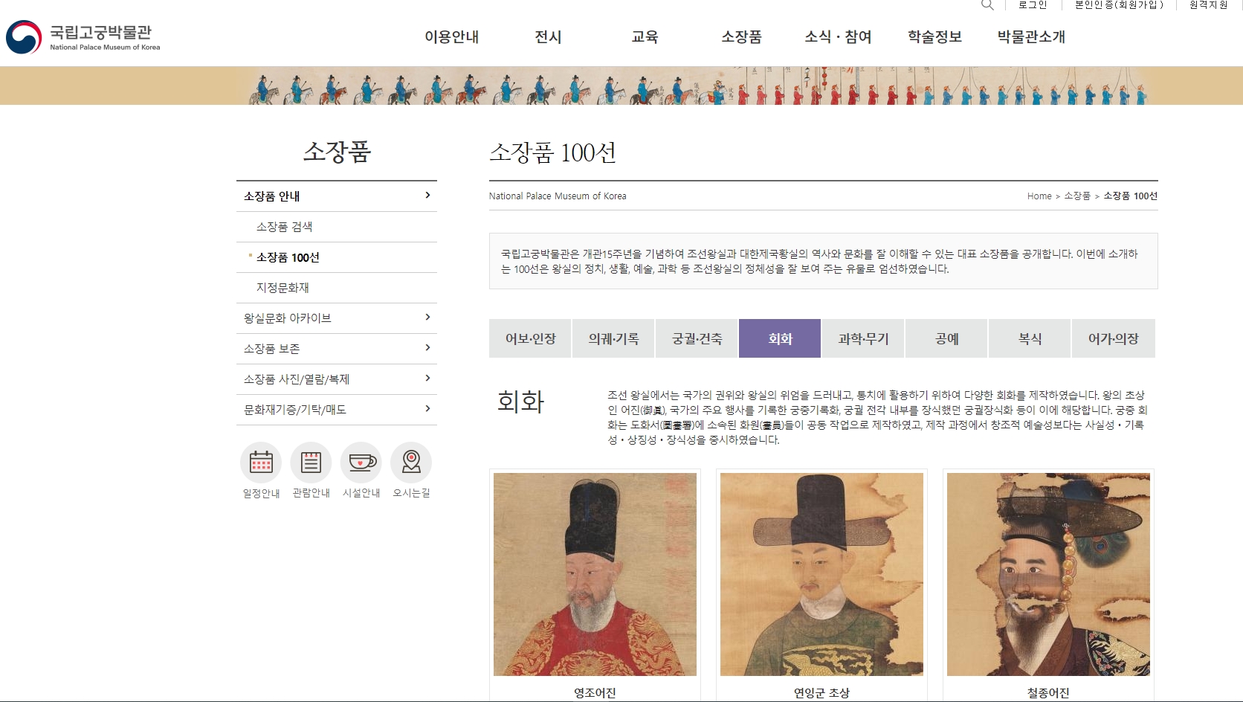Image resolution: width=1243 pixels, height=702 pixels.
Task: Open the 연잉군 초상 portrait thumbnail
Action: (x=821, y=574)
